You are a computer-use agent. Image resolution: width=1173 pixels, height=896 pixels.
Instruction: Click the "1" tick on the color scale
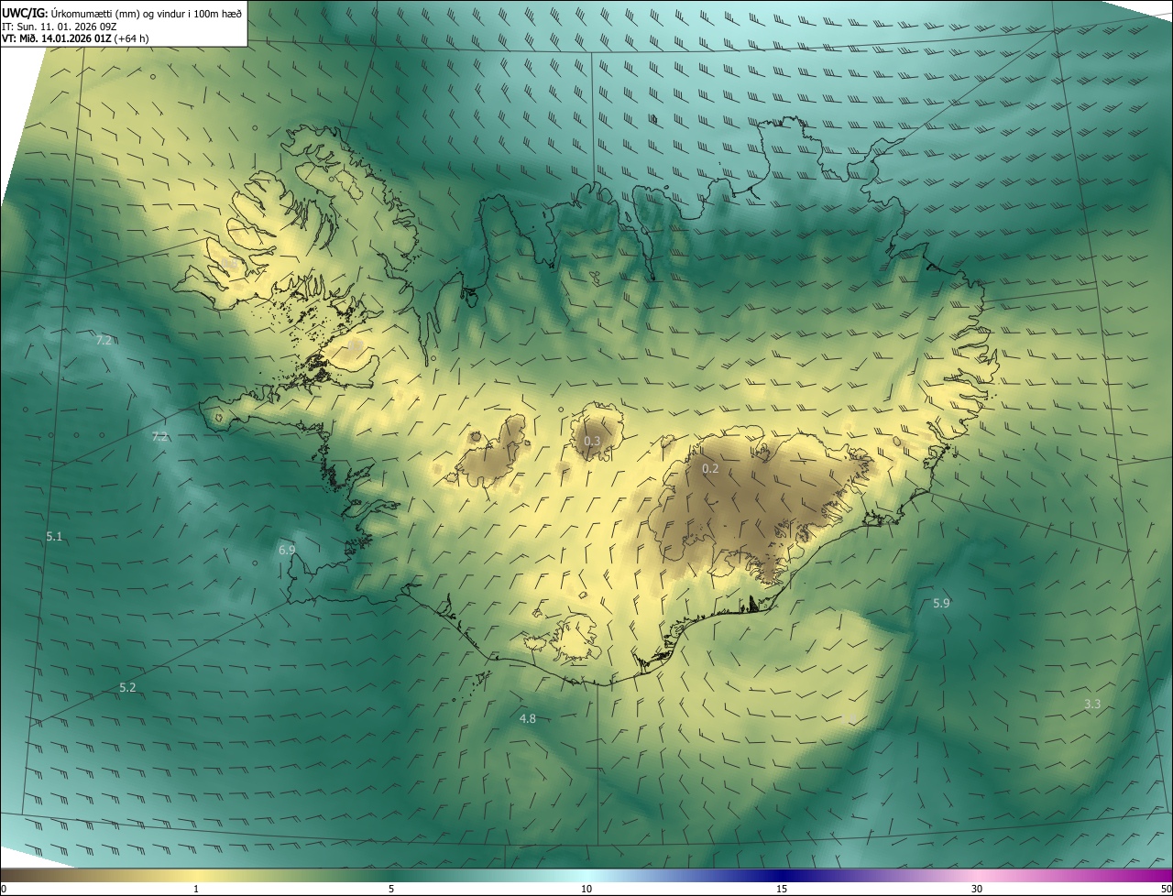pyautogui.click(x=196, y=889)
